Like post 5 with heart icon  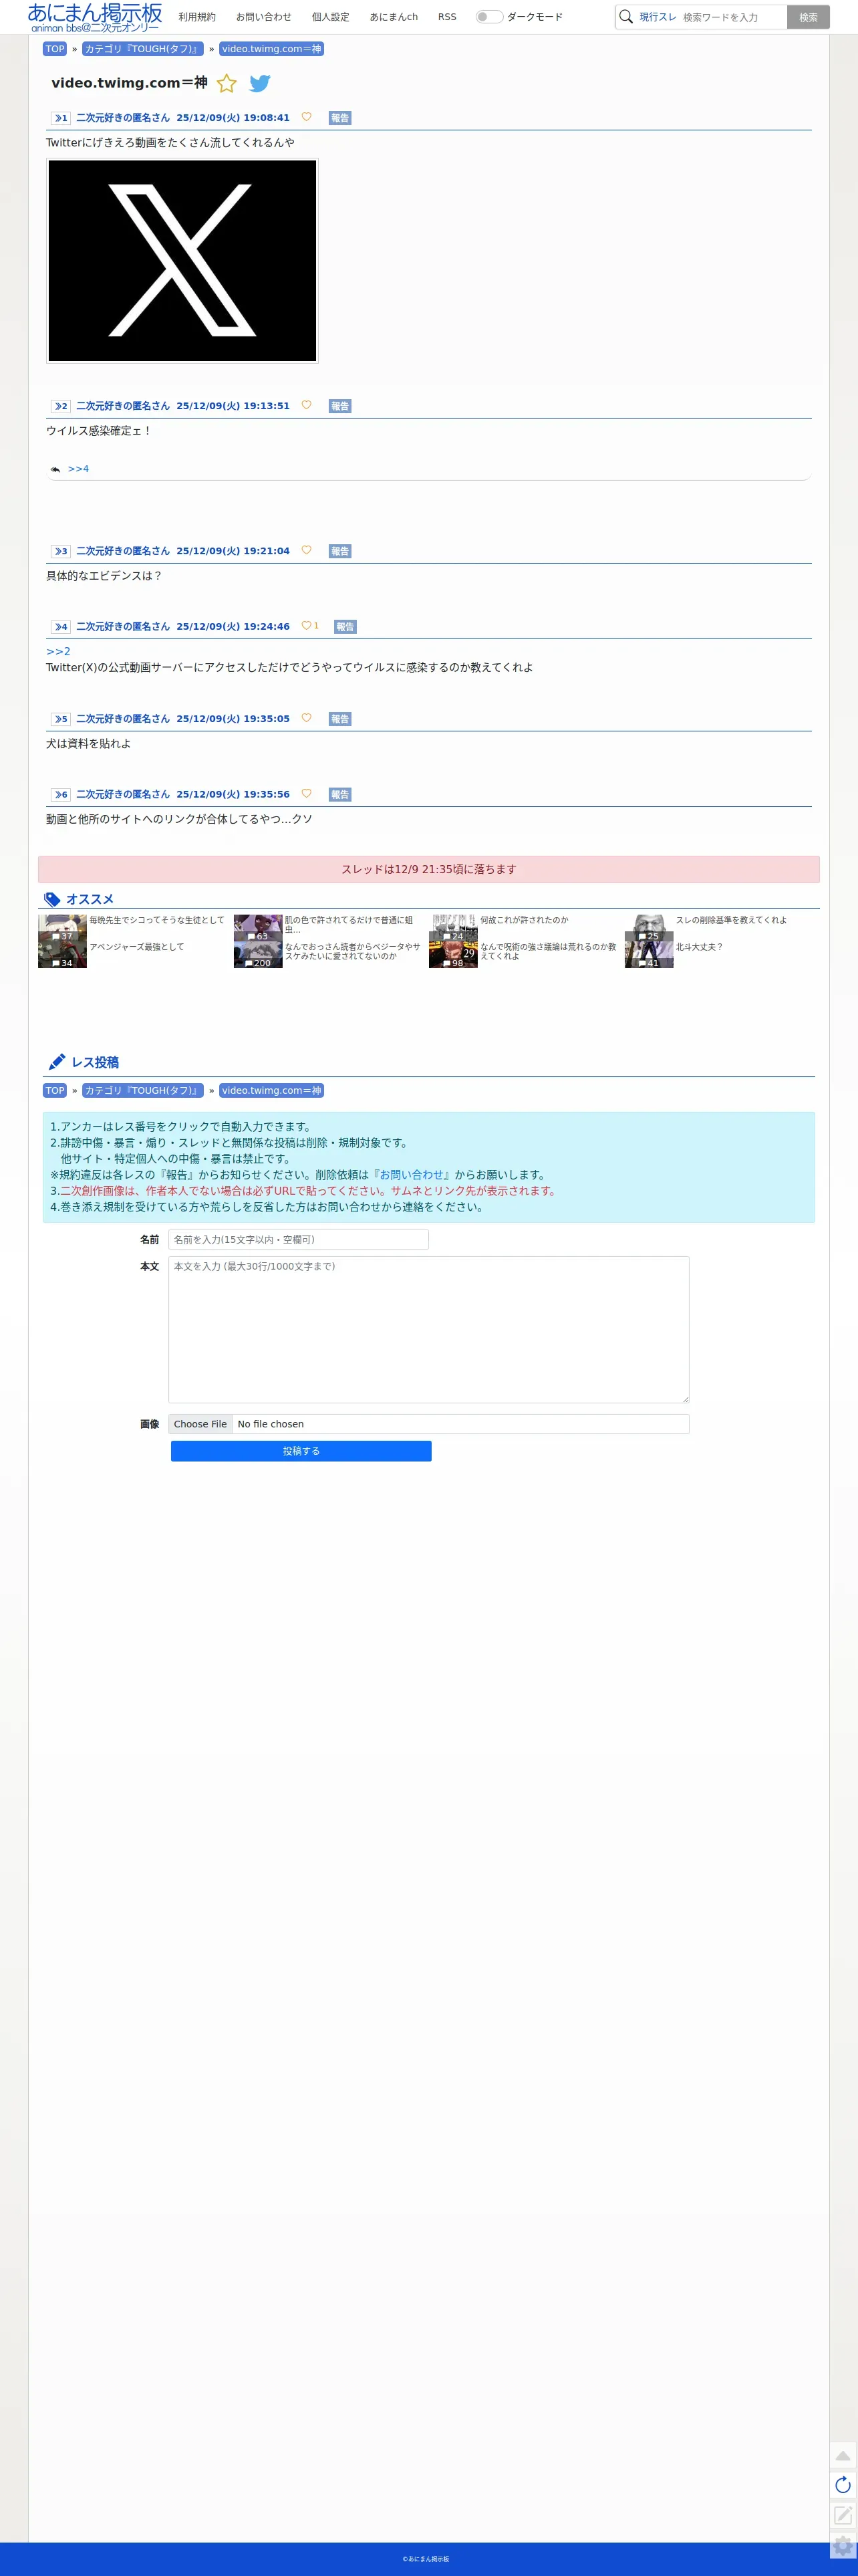tap(306, 718)
